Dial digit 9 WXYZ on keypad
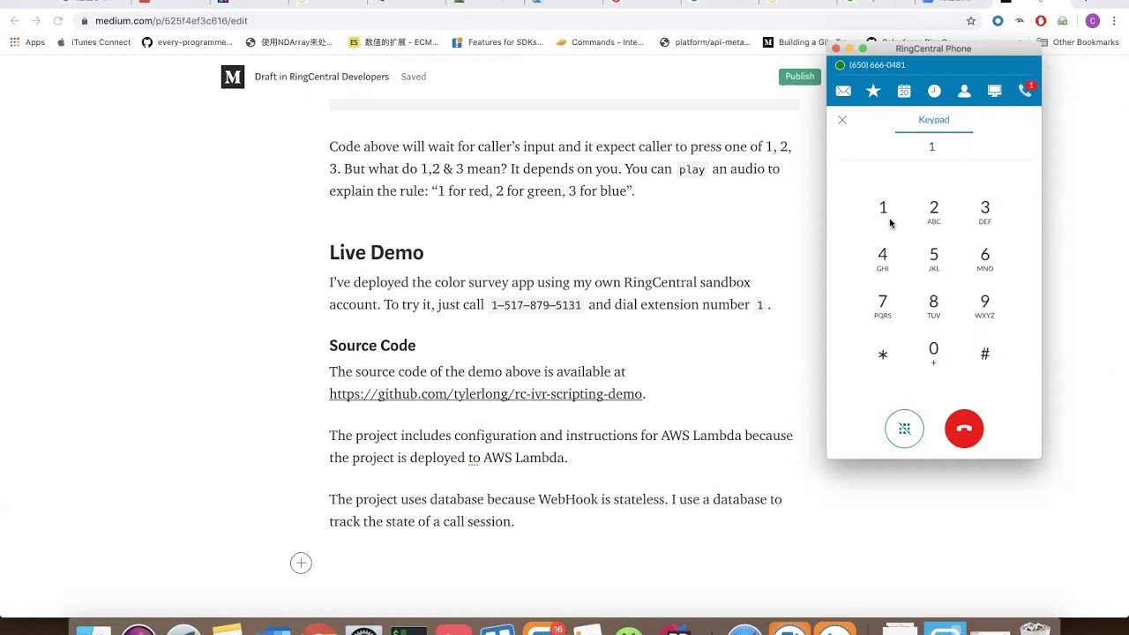 (x=985, y=306)
